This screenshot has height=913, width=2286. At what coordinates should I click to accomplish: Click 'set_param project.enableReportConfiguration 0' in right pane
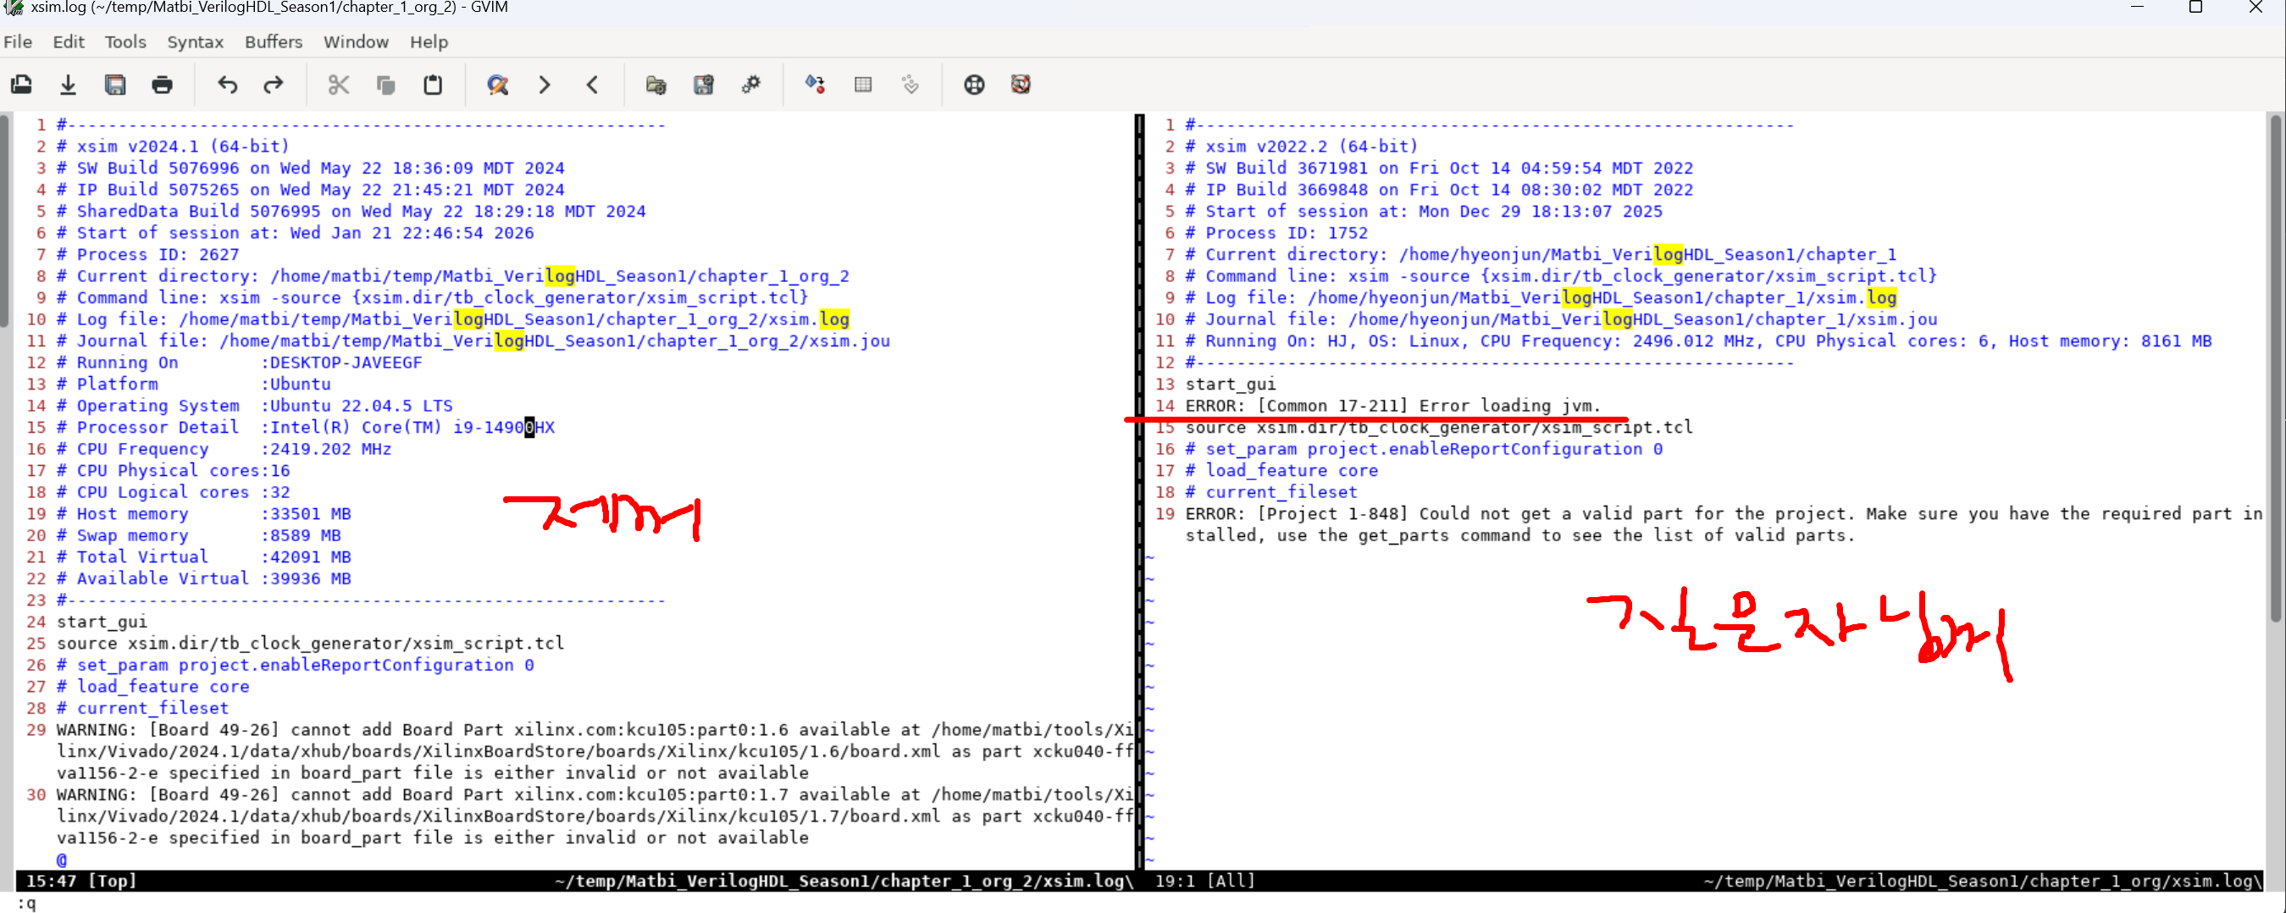[1434, 449]
